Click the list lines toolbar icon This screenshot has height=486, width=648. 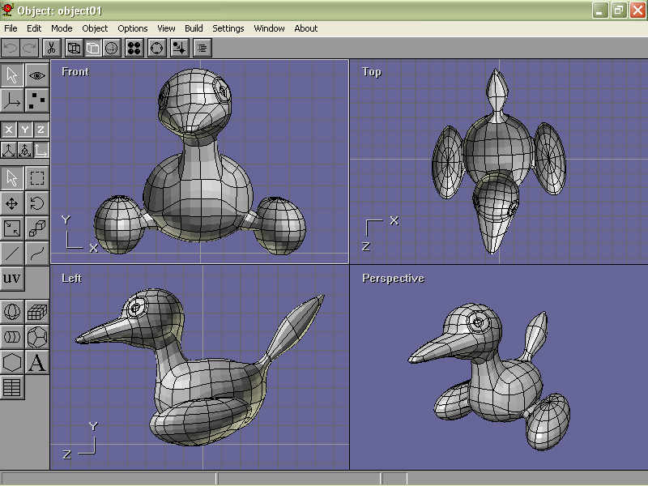(202, 48)
